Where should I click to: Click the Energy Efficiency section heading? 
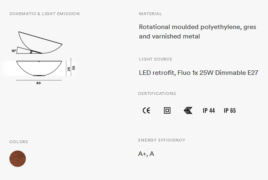point(162,140)
